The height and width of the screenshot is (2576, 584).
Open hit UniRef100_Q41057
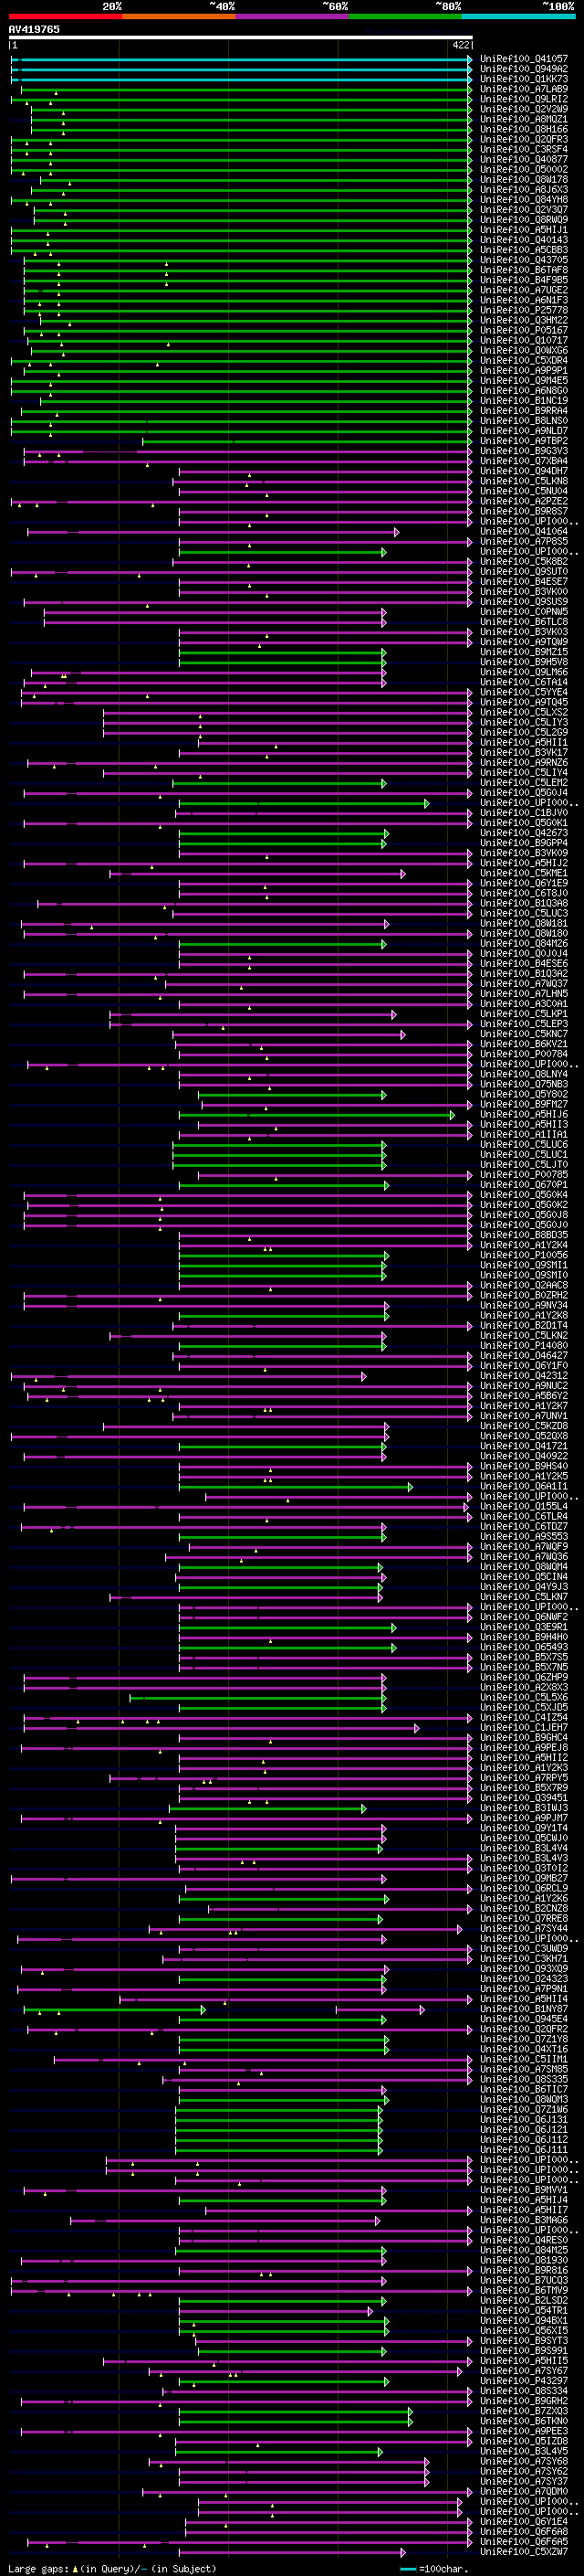pyautogui.click(x=524, y=59)
